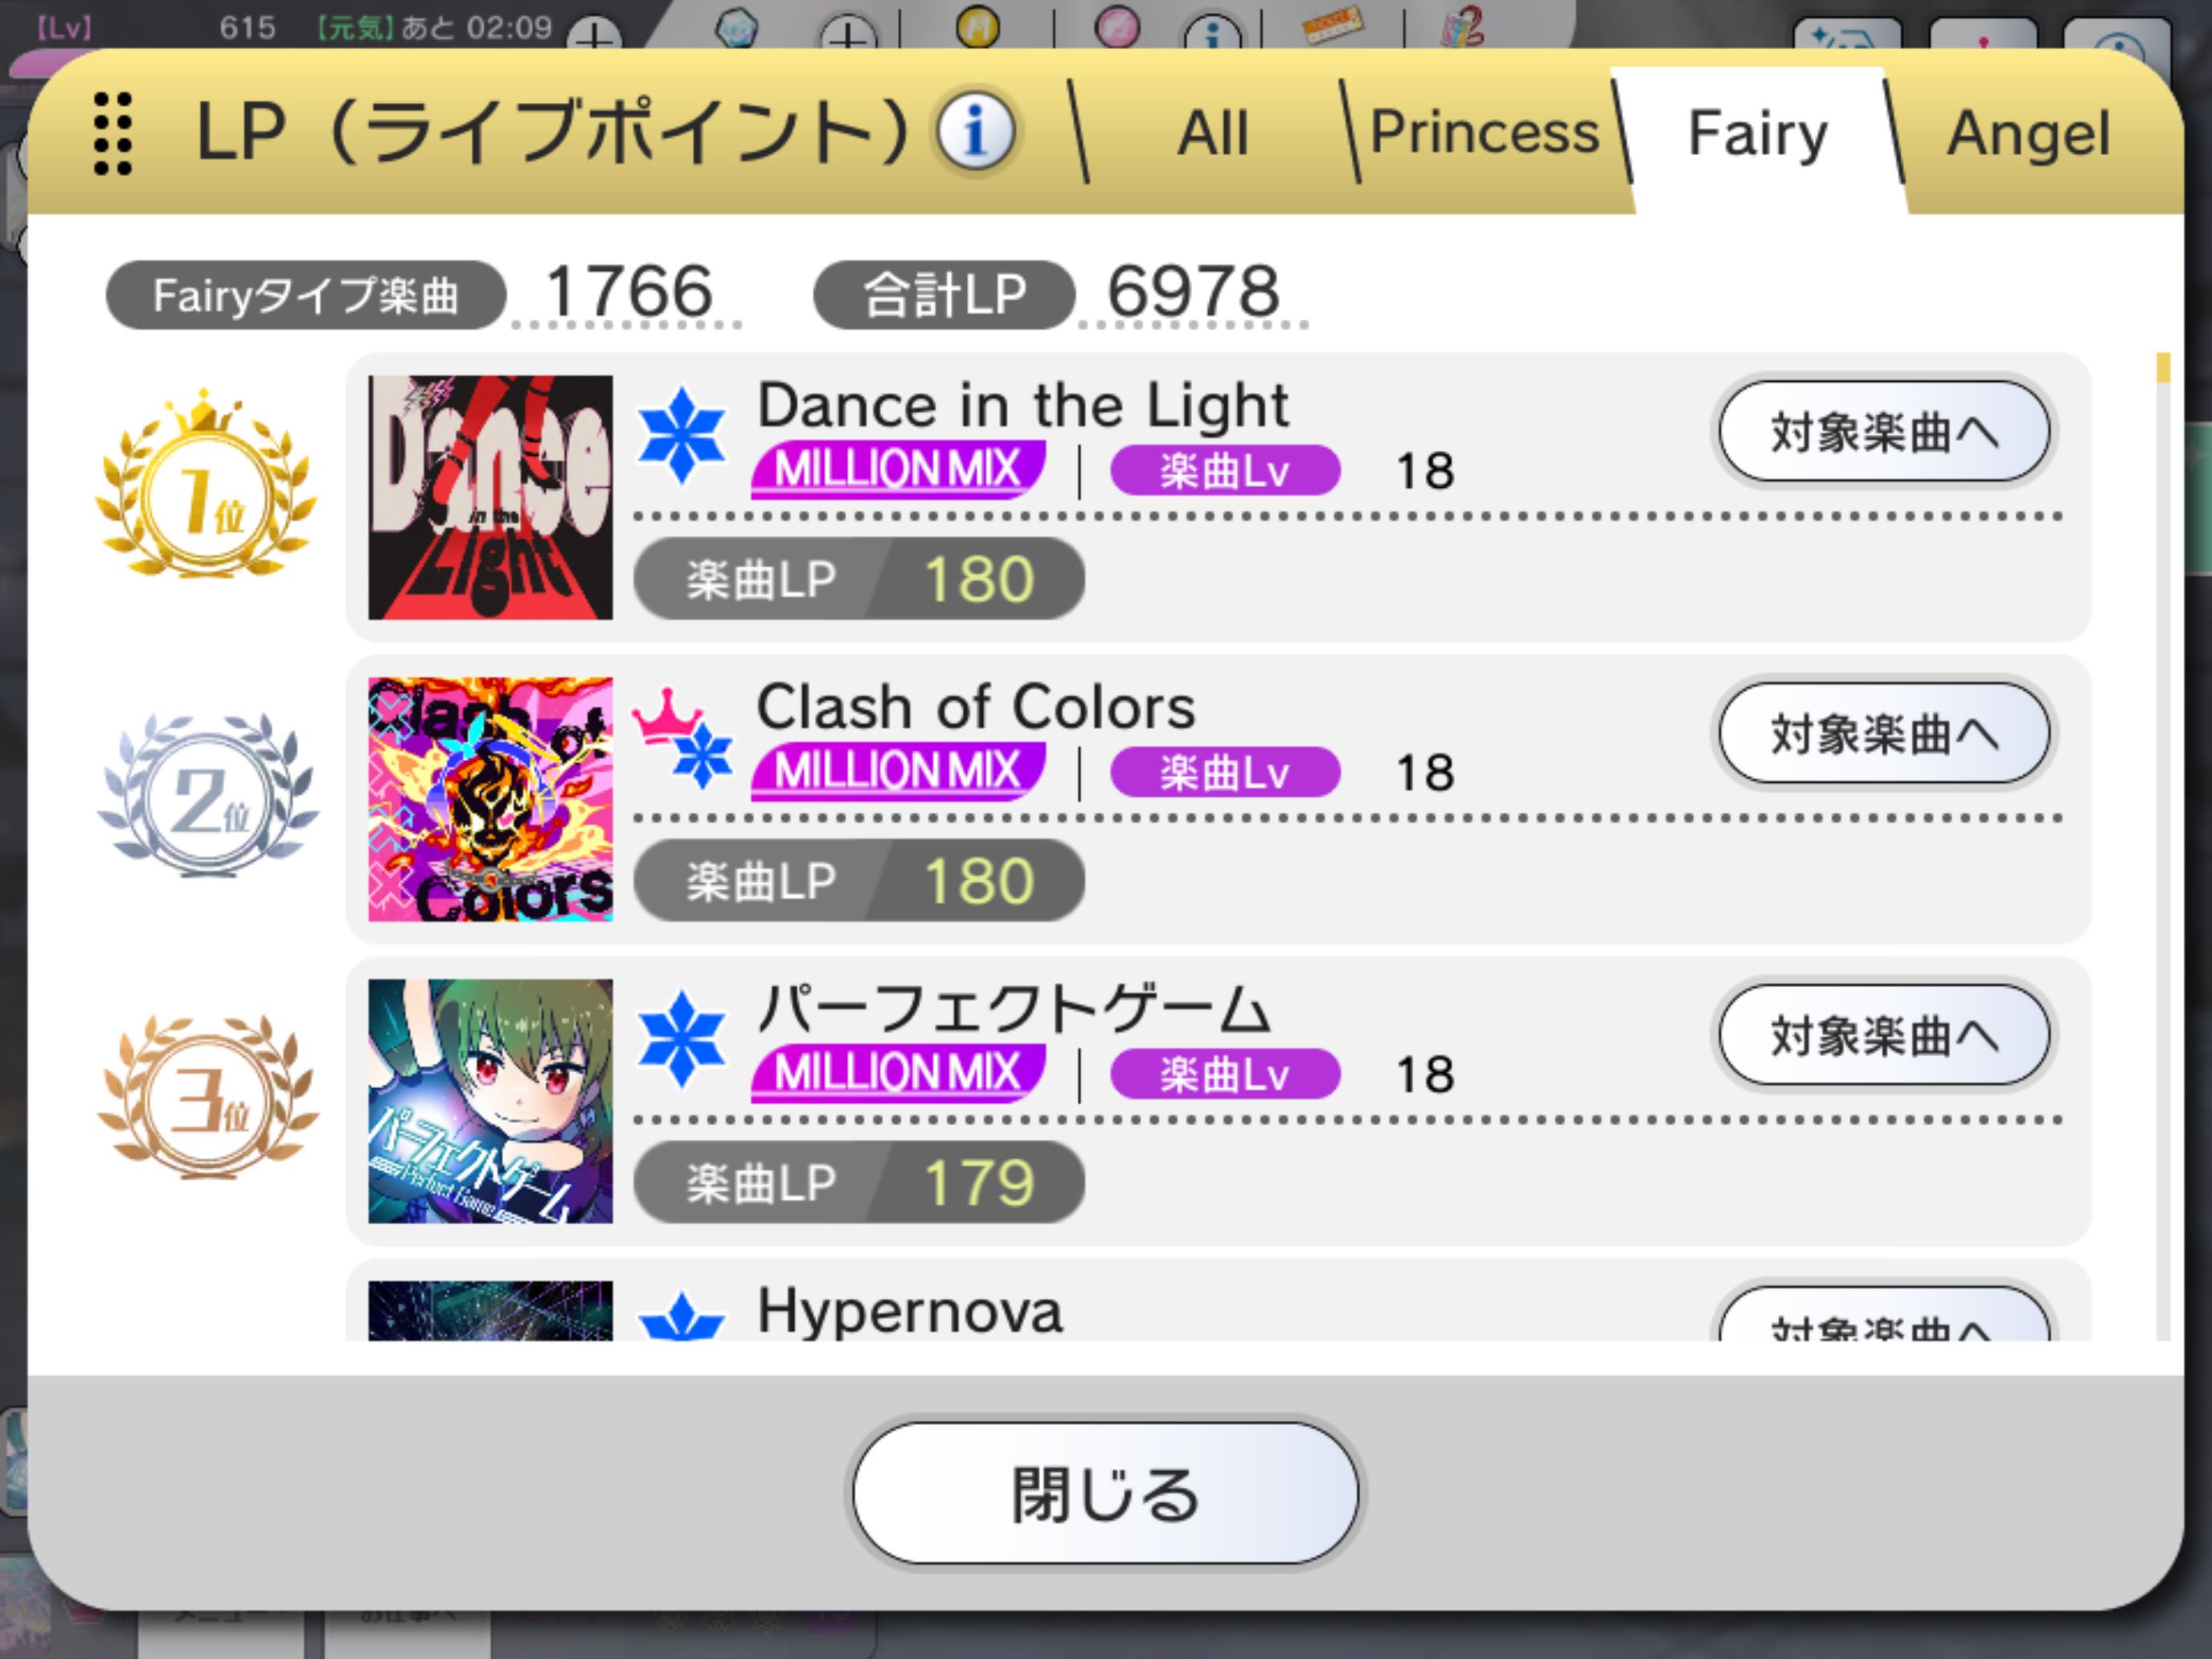This screenshot has width=2212, height=1659.
Task: Open the LP info icon
Action: point(975,131)
